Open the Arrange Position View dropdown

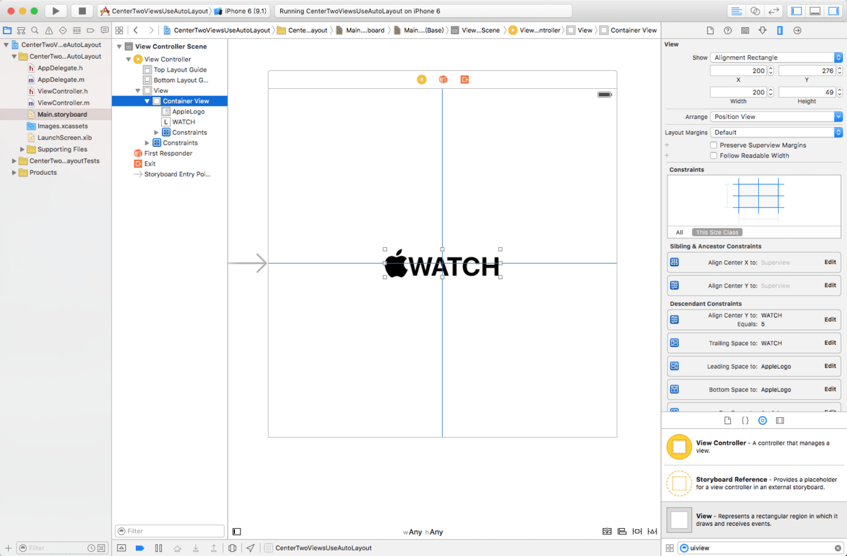pyautogui.click(x=777, y=117)
